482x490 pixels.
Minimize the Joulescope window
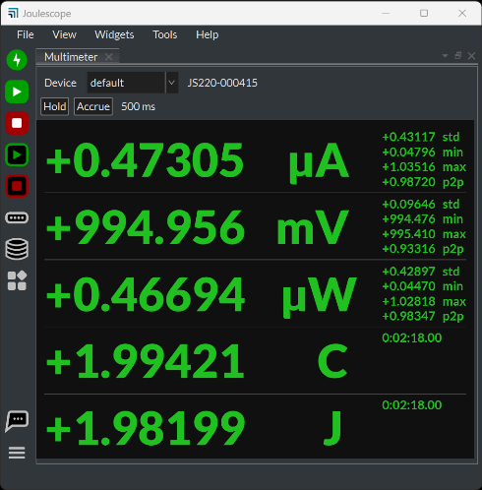coord(386,13)
